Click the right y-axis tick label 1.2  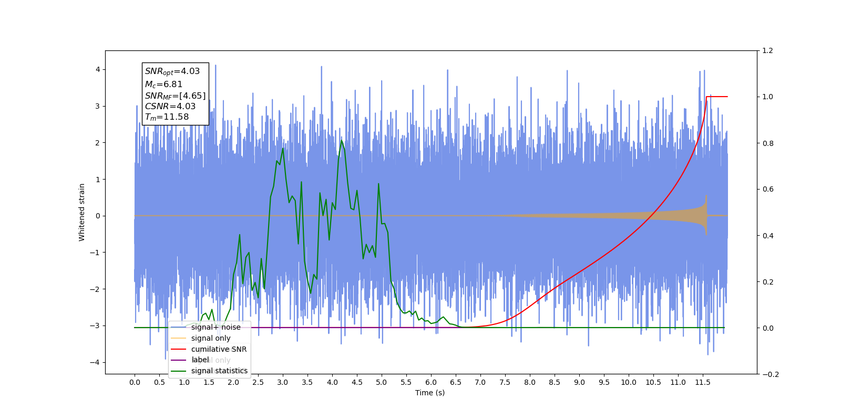point(768,50)
